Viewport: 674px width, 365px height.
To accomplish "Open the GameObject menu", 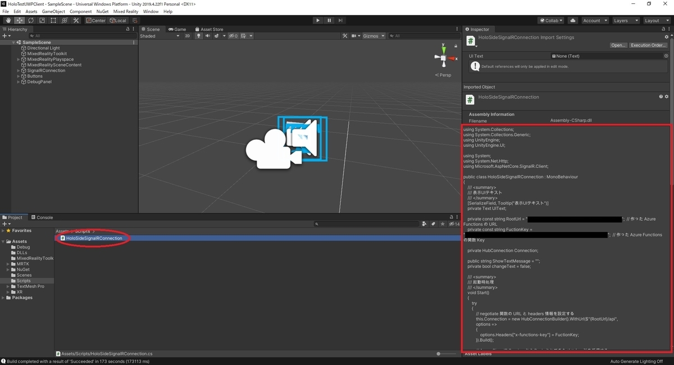I will [x=53, y=11].
